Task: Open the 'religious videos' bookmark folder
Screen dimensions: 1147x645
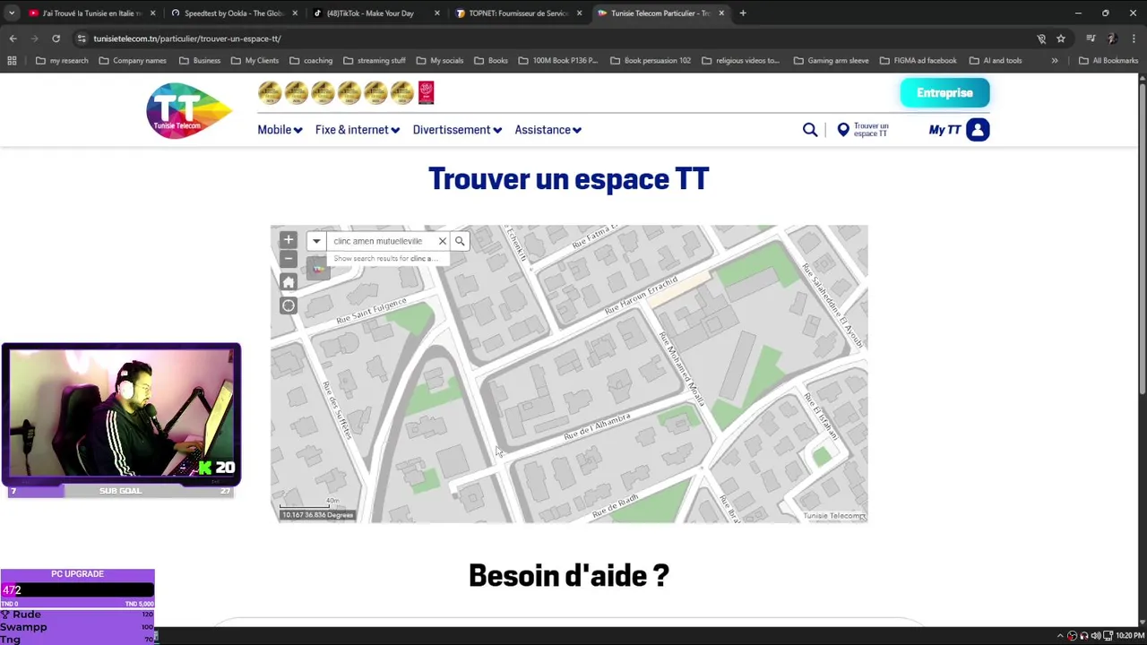Action: point(740,61)
